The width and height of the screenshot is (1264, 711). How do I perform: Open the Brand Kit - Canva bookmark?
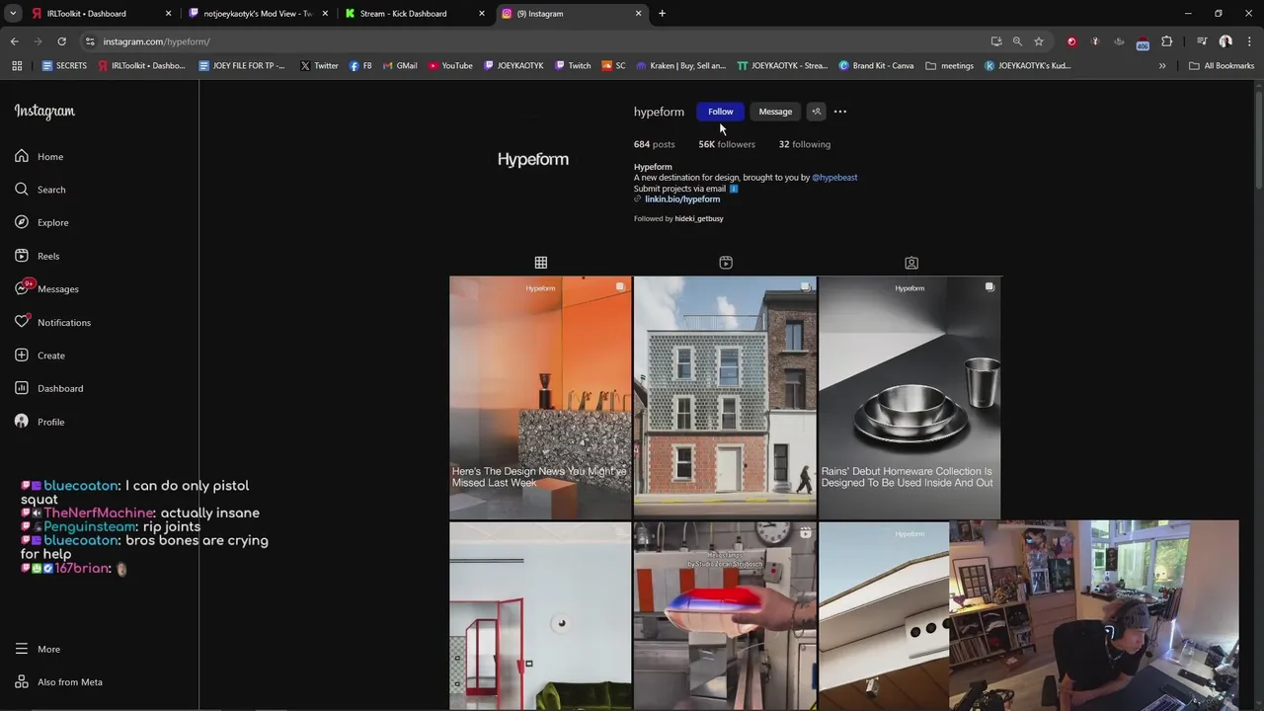click(x=876, y=65)
